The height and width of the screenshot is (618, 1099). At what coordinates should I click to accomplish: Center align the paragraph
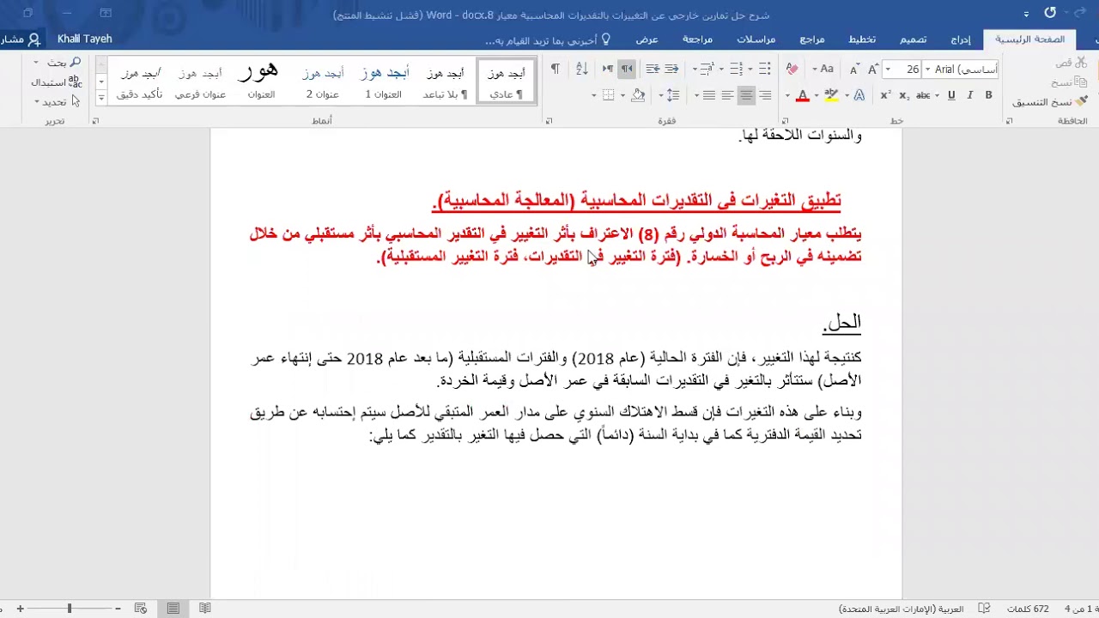coord(746,95)
